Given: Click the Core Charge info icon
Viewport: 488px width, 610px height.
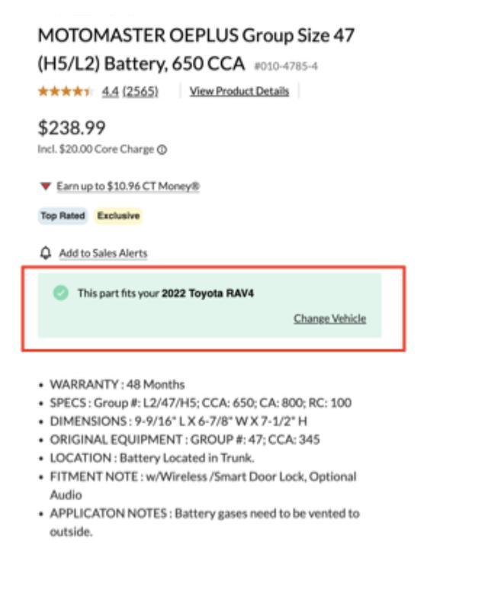Looking at the screenshot, I should click(x=162, y=150).
